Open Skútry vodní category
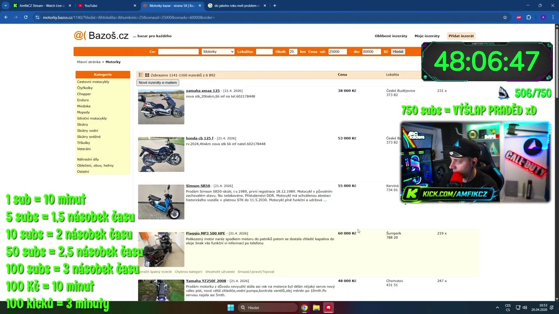Image resolution: width=559 pixels, height=314 pixels. pos(87,130)
